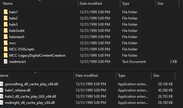Toggle sort arrow above lower Name column
The width and height of the screenshot is (183, 108).
tap(36, 73)
